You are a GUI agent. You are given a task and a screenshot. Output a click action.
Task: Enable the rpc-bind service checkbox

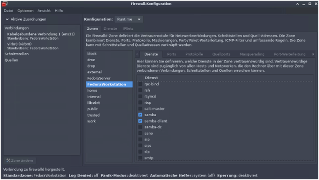[x=140, y=84]
